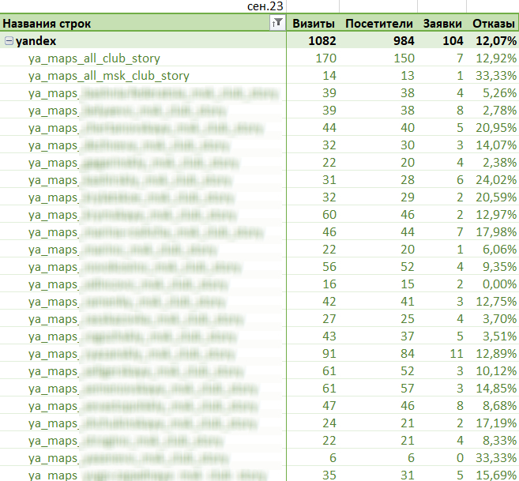Select the visits cell with value 91

tap(329, 354)
